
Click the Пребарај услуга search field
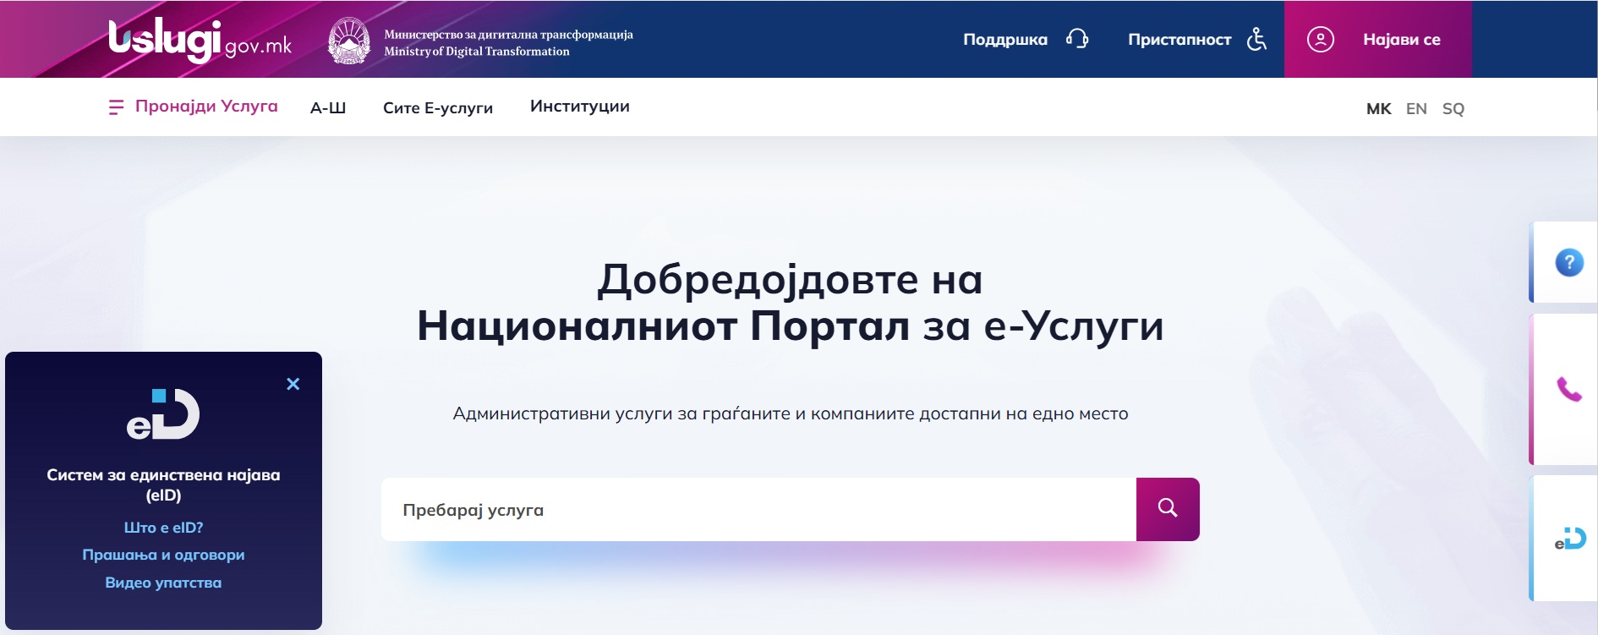click(758, 509)
